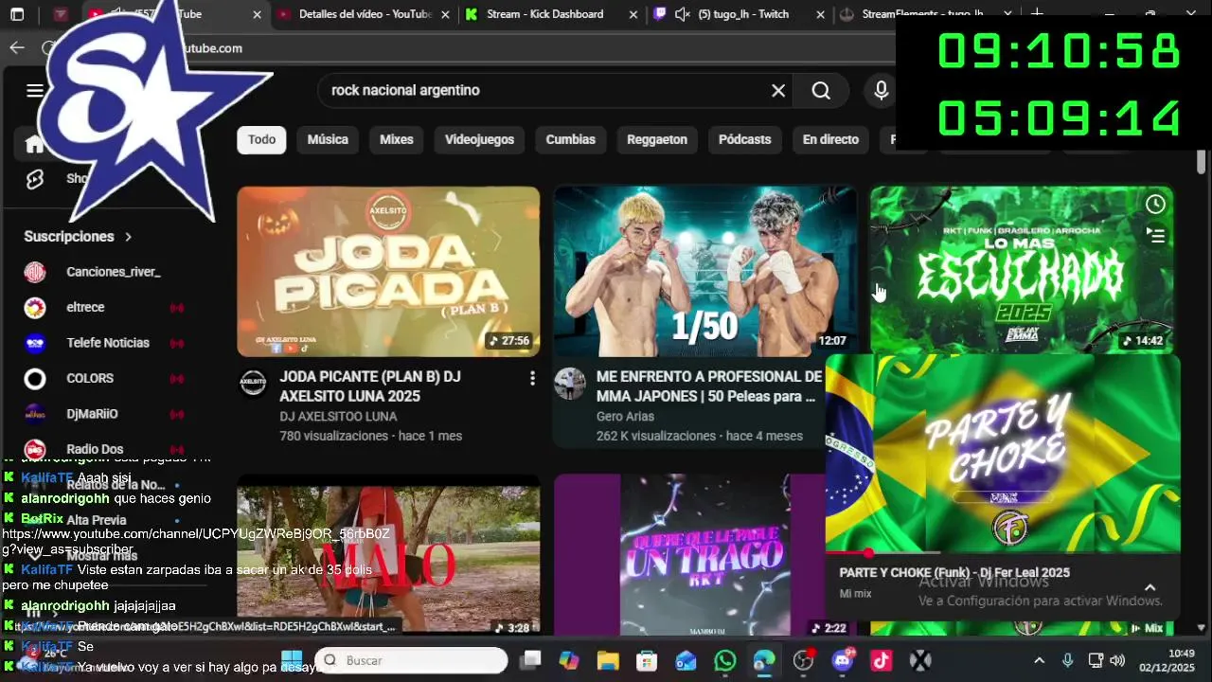Open JODA PICADA video thumbnail

click(x=388, y=271)
